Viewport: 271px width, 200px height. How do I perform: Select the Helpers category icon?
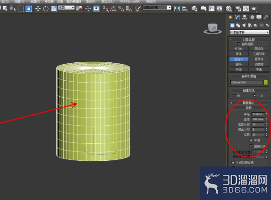(x=255, y=25)
